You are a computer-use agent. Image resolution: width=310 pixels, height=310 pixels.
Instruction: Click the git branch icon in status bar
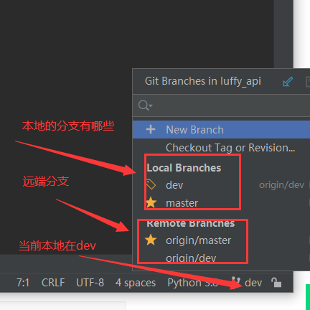pos(236,283)
